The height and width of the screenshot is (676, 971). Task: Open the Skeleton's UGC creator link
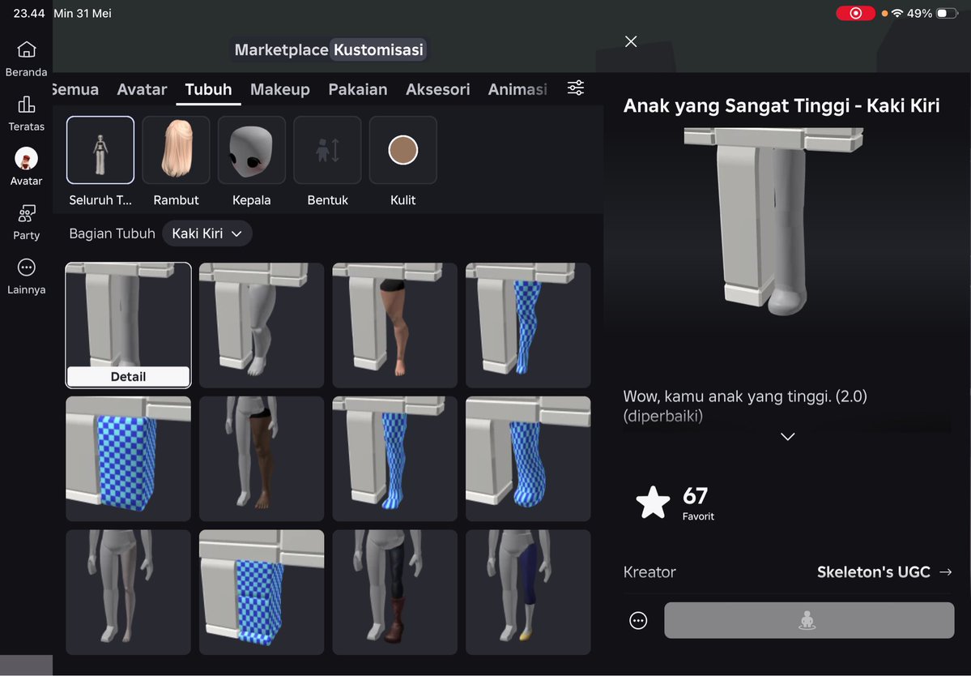884,572
